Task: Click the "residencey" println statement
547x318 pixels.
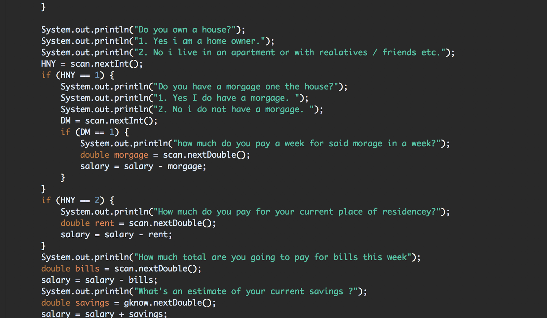Action: 255,212
